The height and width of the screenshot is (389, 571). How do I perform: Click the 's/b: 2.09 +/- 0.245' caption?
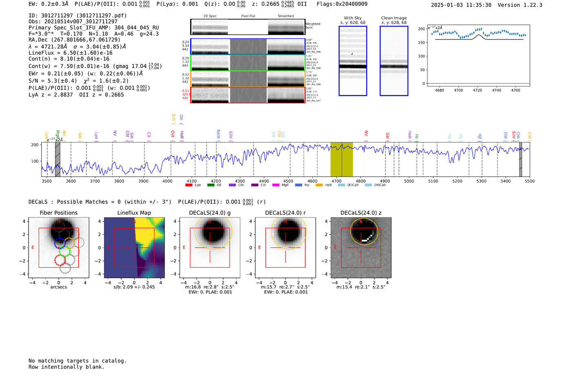[134, 287]
